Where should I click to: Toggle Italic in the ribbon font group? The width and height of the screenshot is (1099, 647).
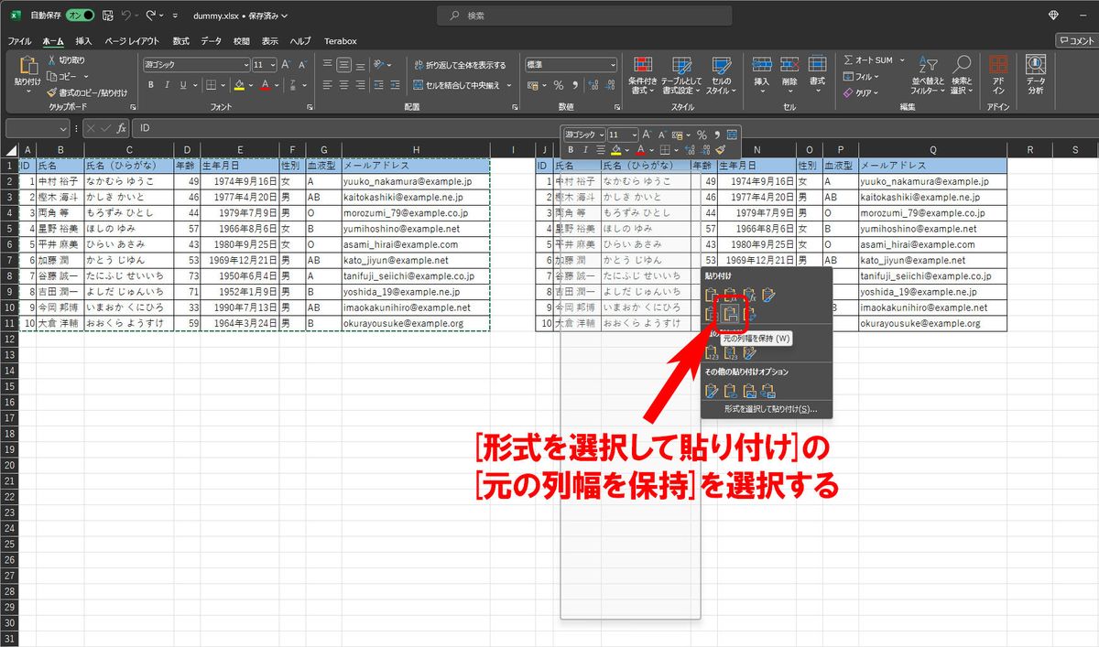pyautogui.click(x=167, y=85)
